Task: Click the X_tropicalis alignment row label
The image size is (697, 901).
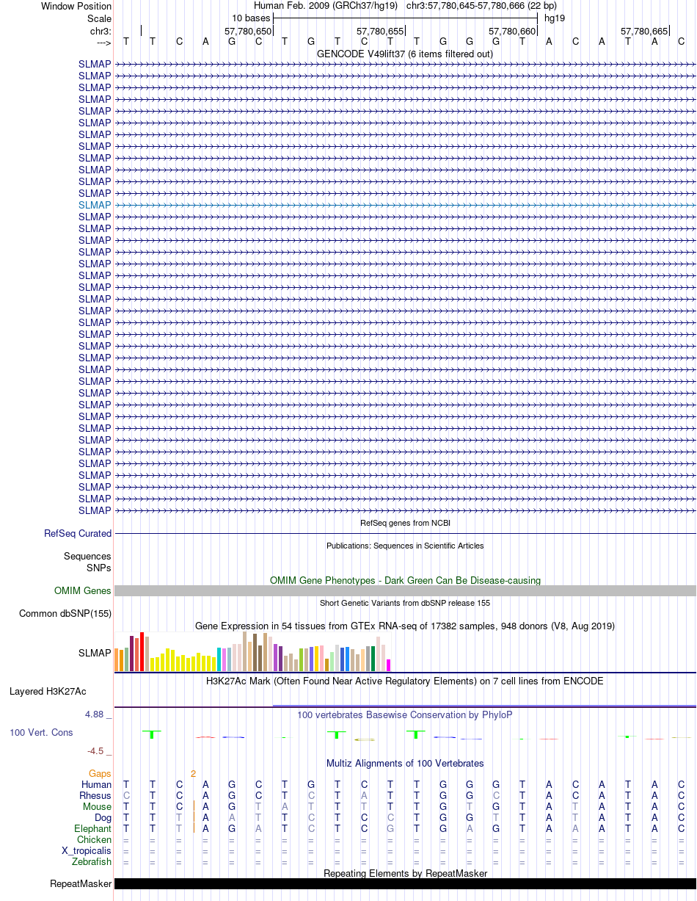Action: [87, 850]
